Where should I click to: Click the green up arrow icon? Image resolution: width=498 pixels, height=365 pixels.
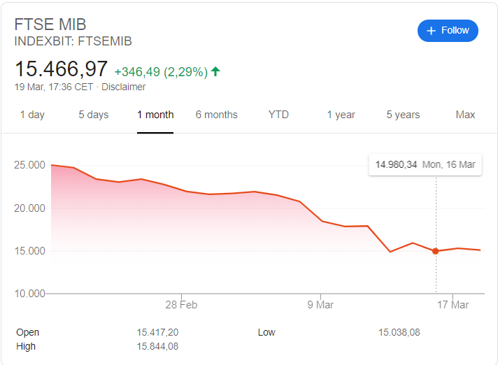click(215, 71)
